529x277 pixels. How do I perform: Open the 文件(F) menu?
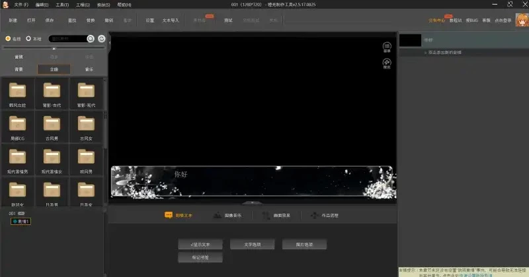[x=21, y=5]
